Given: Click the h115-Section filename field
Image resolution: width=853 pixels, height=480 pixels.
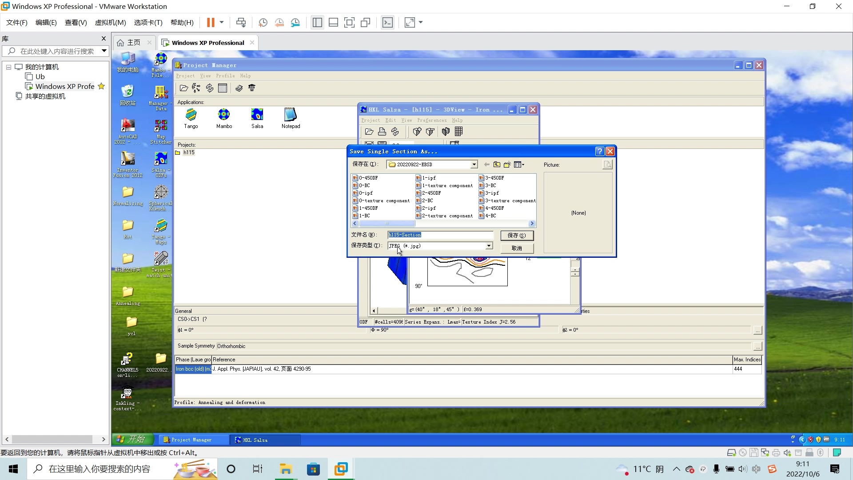Looking at the screenshot, I should click(x=440, y=235).
